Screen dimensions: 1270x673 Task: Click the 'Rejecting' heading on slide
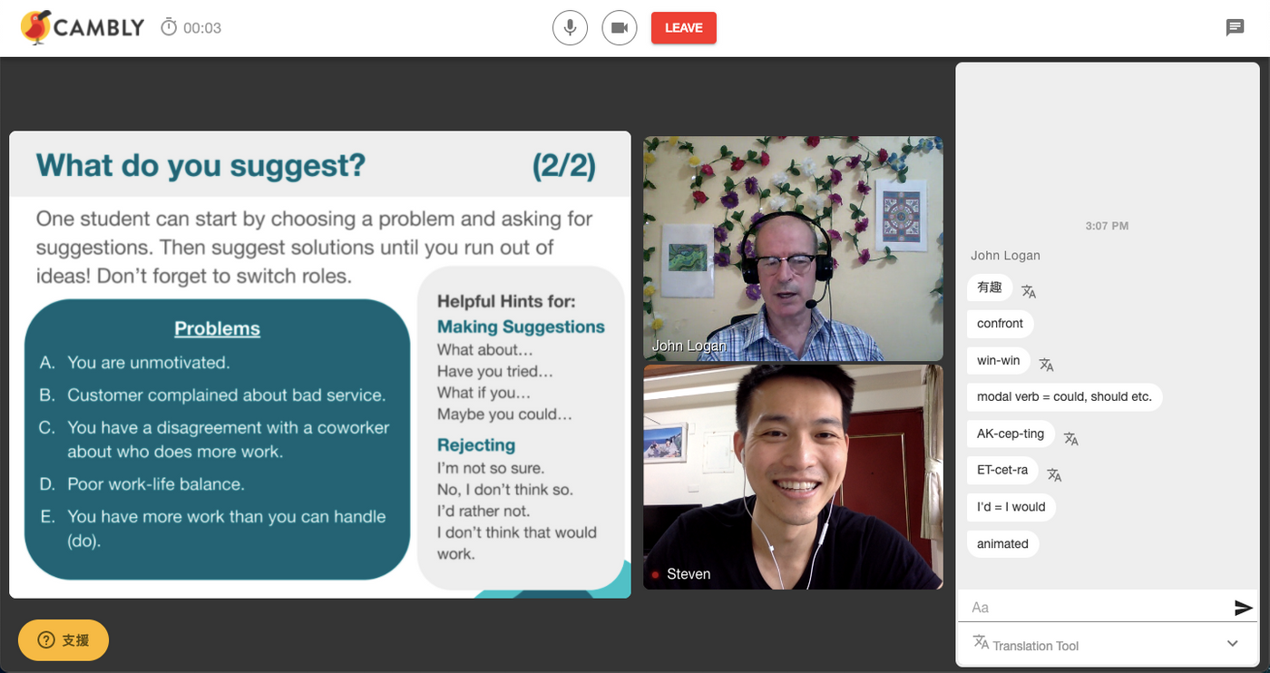pyautogui.click(x=476, y=445)
